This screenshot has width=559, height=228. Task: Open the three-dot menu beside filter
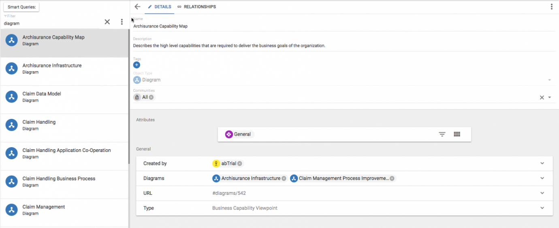pyautogui.click(x=122, y=22)
